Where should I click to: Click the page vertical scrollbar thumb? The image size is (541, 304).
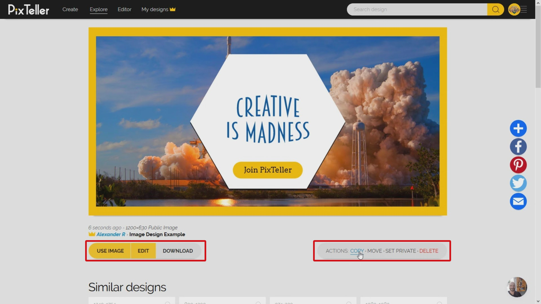tap(538, 46)
